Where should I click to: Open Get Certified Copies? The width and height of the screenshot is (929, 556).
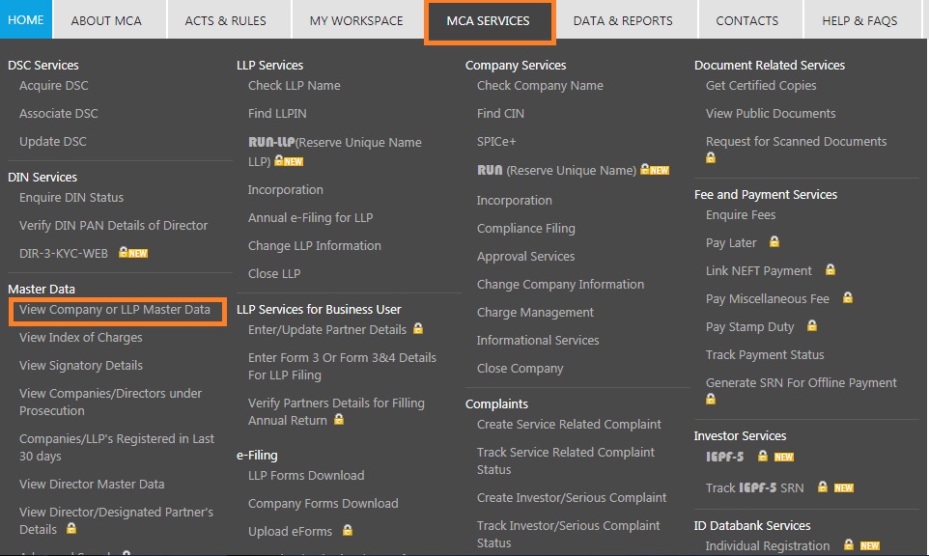click(761, 85)
